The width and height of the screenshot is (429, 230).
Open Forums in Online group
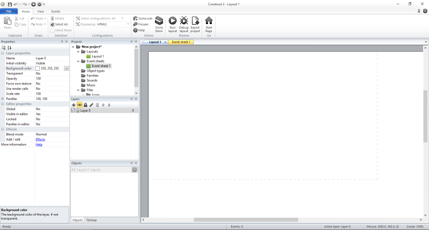141,24
